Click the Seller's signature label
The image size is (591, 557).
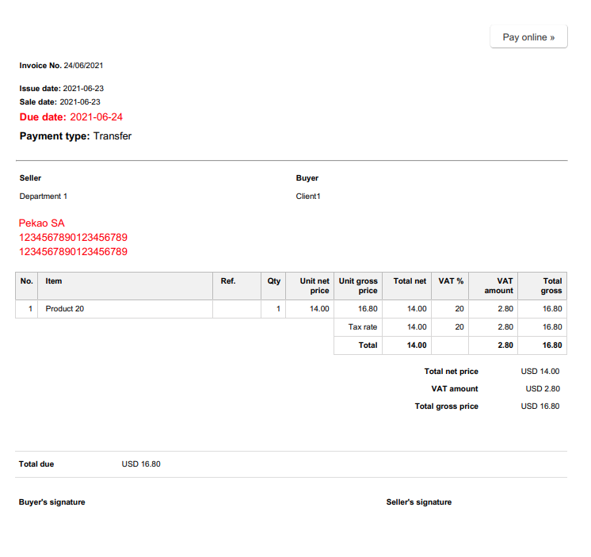tap(419, 502)
